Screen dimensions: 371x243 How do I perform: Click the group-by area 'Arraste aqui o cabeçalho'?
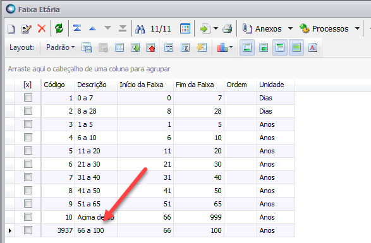89,69
